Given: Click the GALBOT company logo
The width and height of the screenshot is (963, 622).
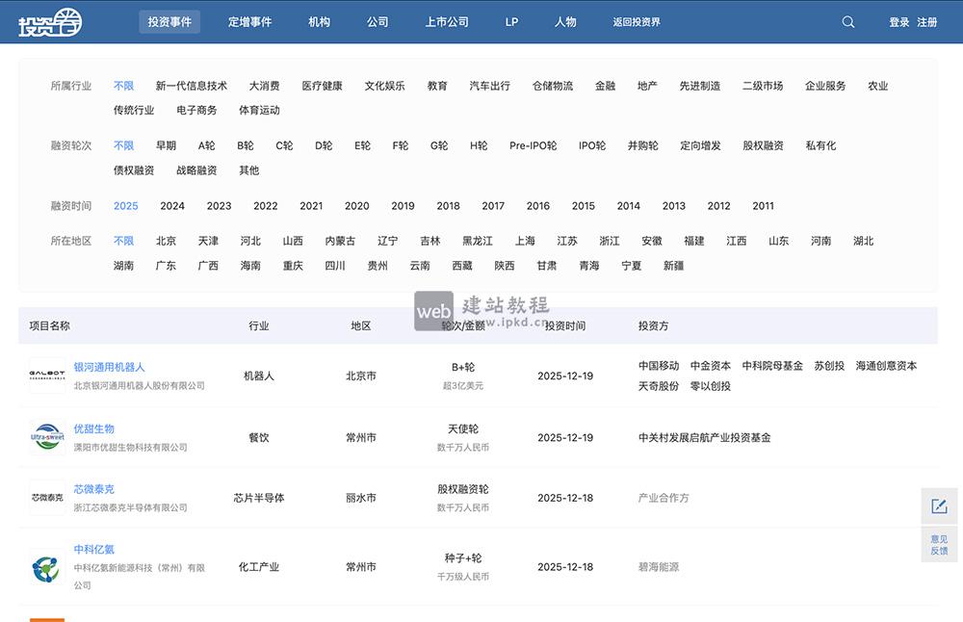Looking at the screenshot, I should 47,376.
